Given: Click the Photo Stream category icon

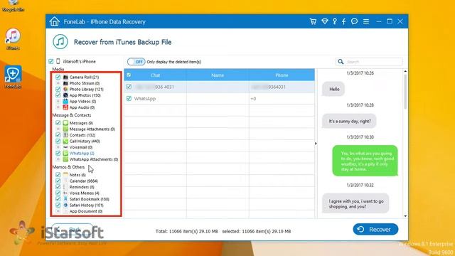Looking at the screenshot, I should [x=65, y=83].
